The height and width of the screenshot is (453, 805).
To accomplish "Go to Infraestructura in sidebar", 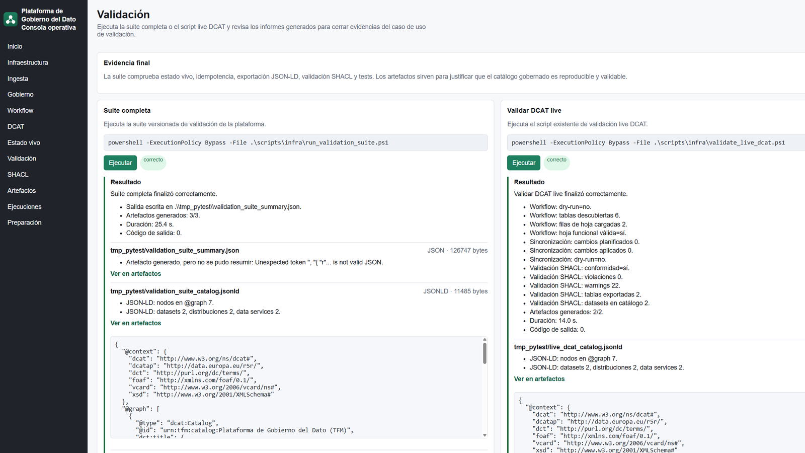I will (x=28, y=62).
